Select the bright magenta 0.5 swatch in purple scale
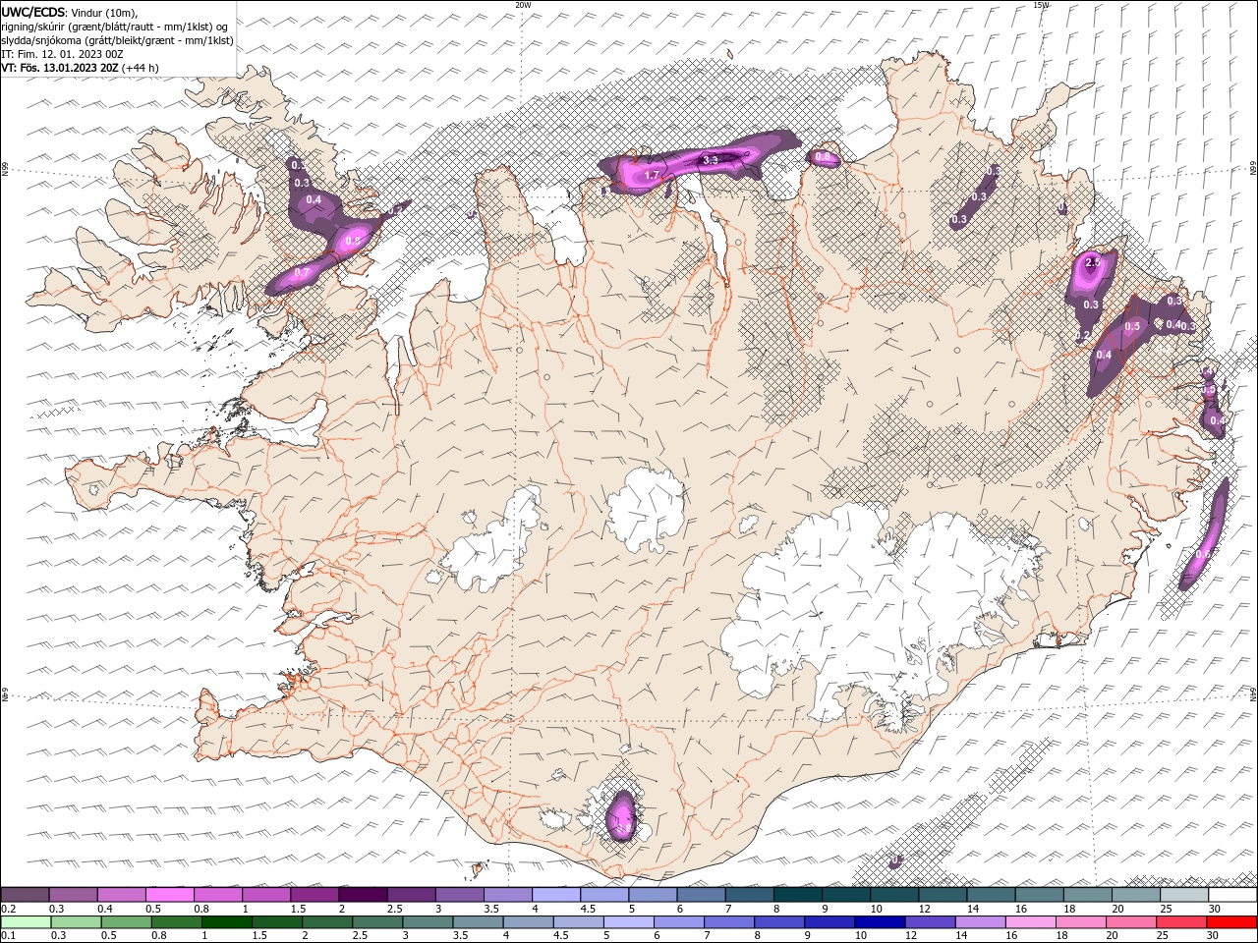The image size is (1258, 943). tap(169, 895)
